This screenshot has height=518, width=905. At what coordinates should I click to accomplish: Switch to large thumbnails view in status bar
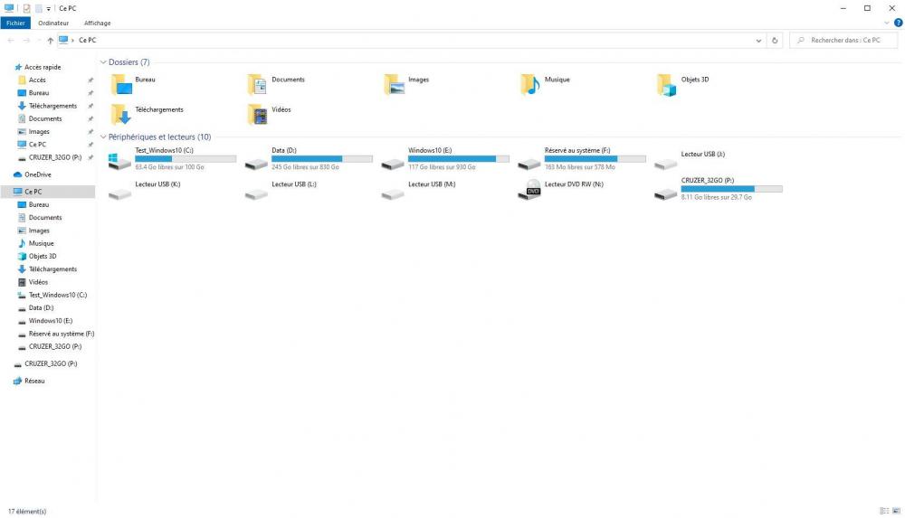point(896,511)
